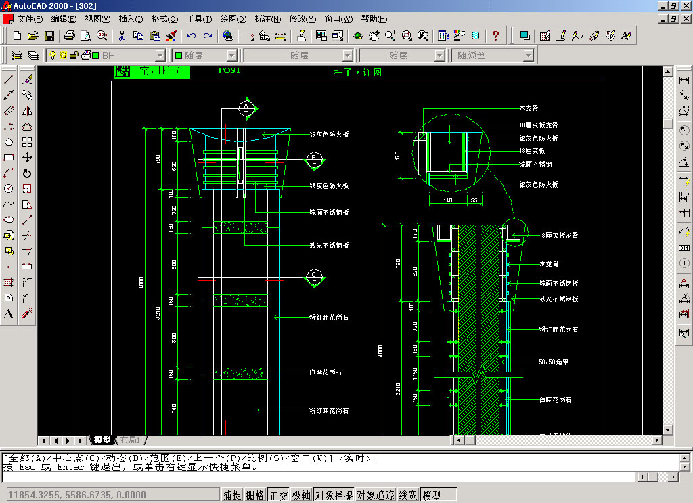Screen dimensions: 693x503
Task: Expand the BH layer dropdown
Action: [160, 56]
